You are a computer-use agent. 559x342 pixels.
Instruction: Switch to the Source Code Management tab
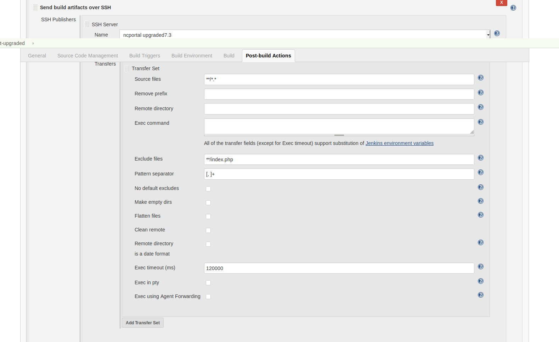(x=87, y=56)
